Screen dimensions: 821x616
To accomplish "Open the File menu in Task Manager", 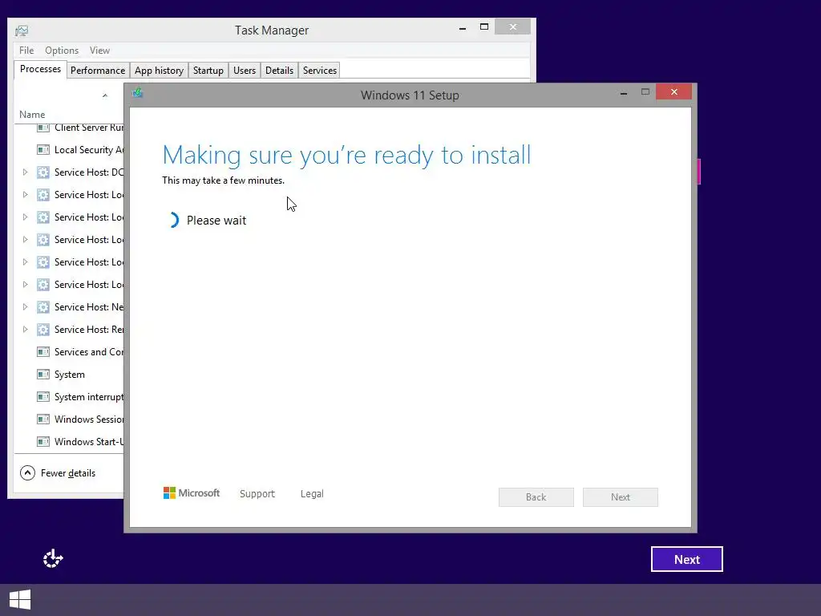I will pyautogui.click(x=26, y=51).
